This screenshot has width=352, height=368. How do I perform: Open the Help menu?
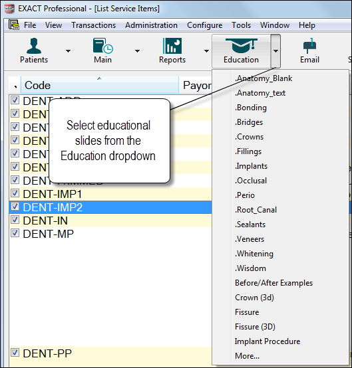click(307, 25)
